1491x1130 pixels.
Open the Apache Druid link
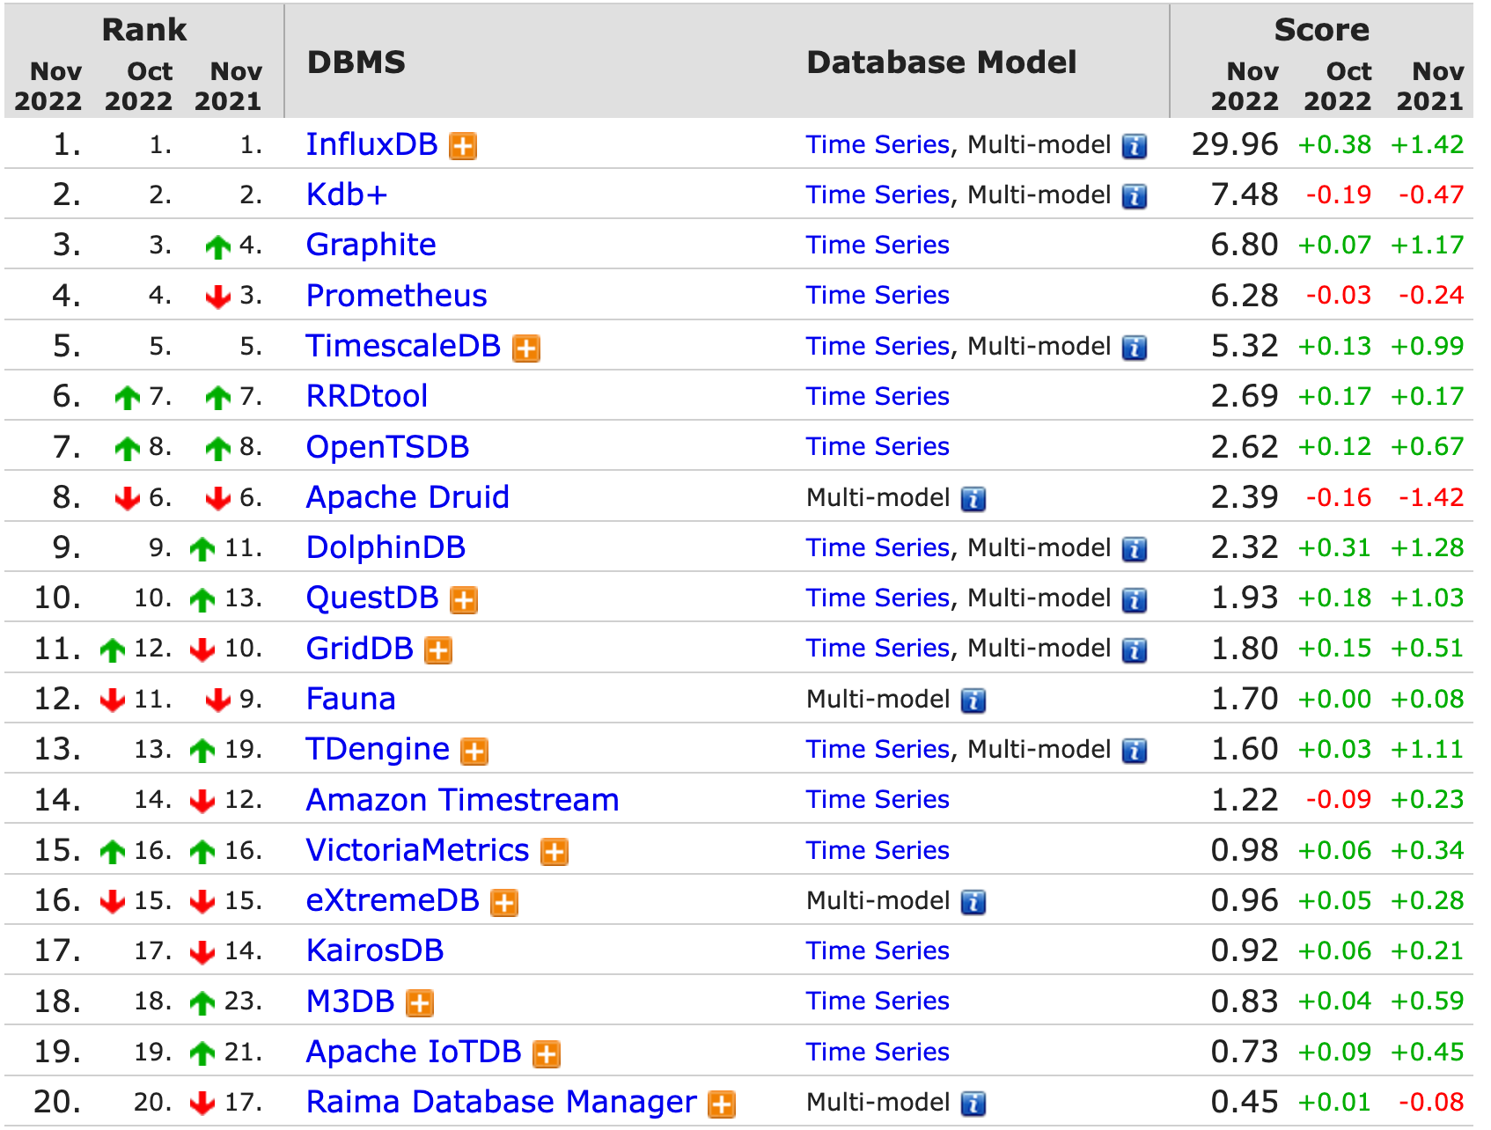pos(408,497)
